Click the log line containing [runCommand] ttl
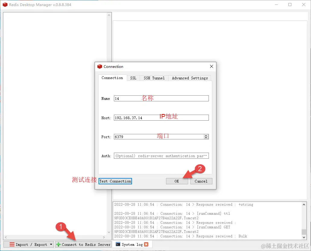The image size is (311, 251). pyautogui.click(x=172, y=214)
